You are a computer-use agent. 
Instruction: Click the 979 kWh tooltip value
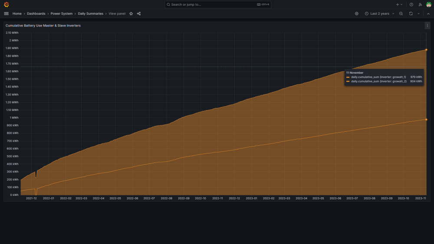[x=416, y=77]
